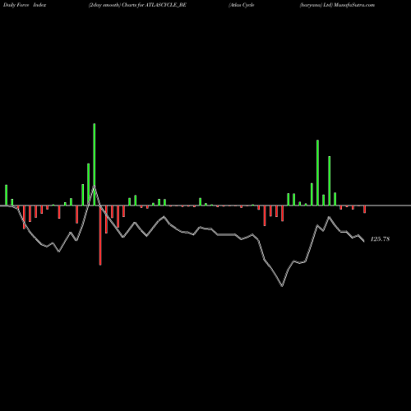411x411 pixels.
Task: Click the '(Atlas Cycle' label text
Action: tap(242, 5)
